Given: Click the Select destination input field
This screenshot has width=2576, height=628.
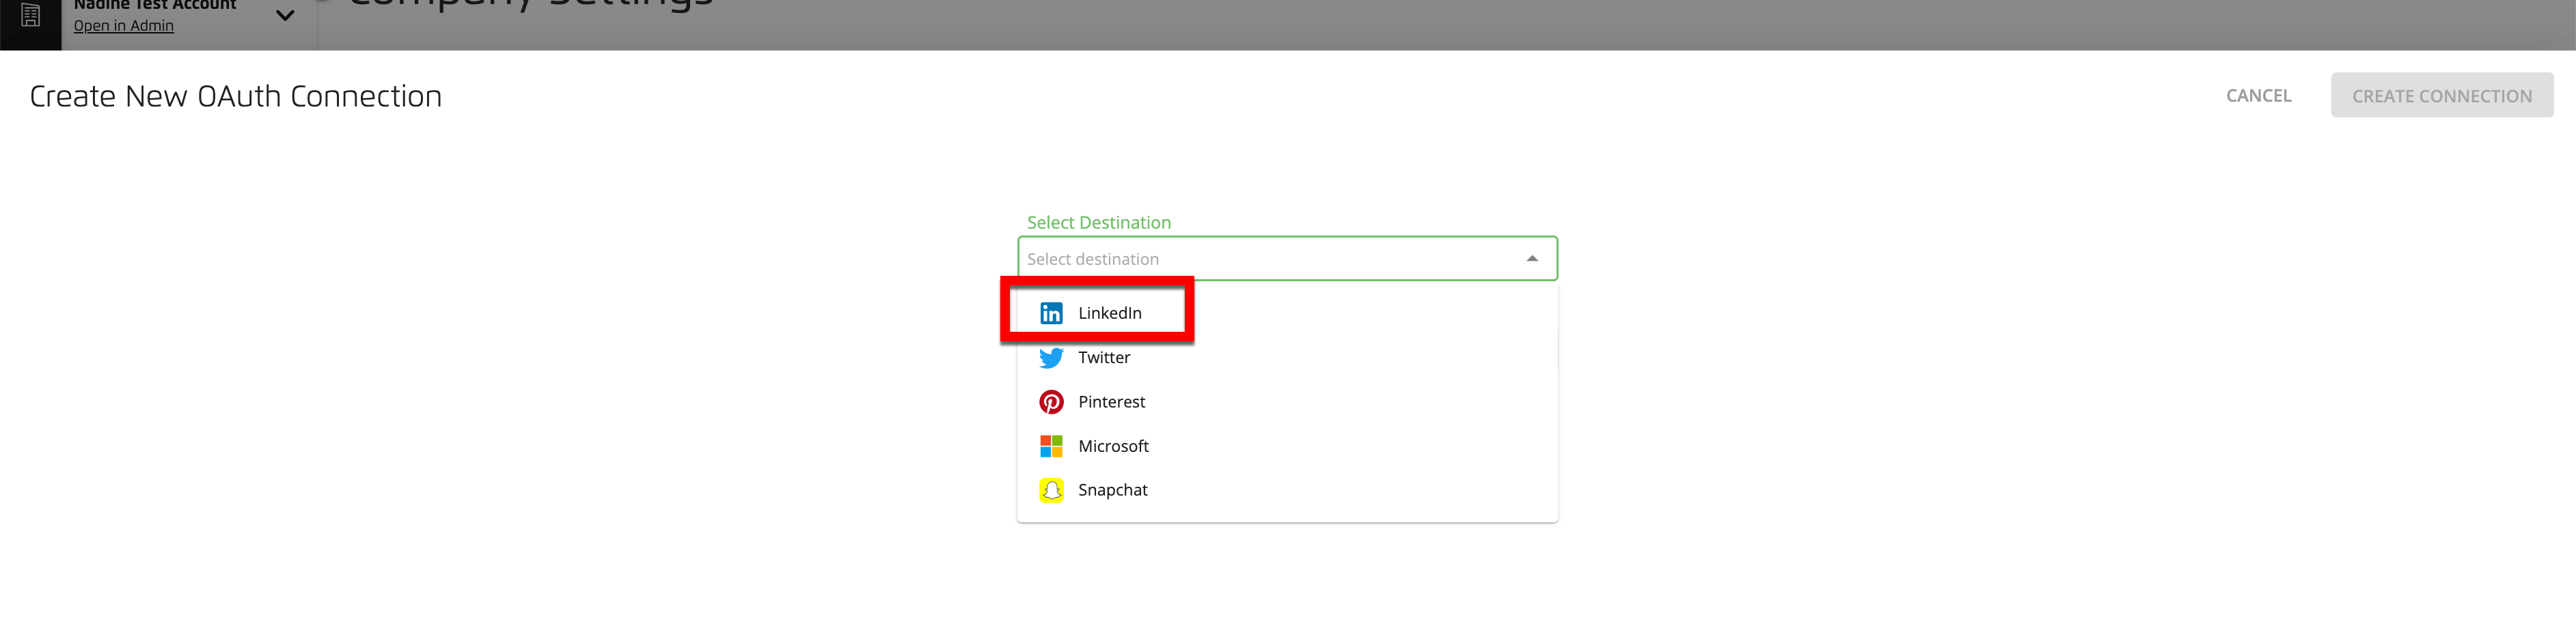Looking at the screenshot, I should pyautogui.click(x=1287, y=259).
